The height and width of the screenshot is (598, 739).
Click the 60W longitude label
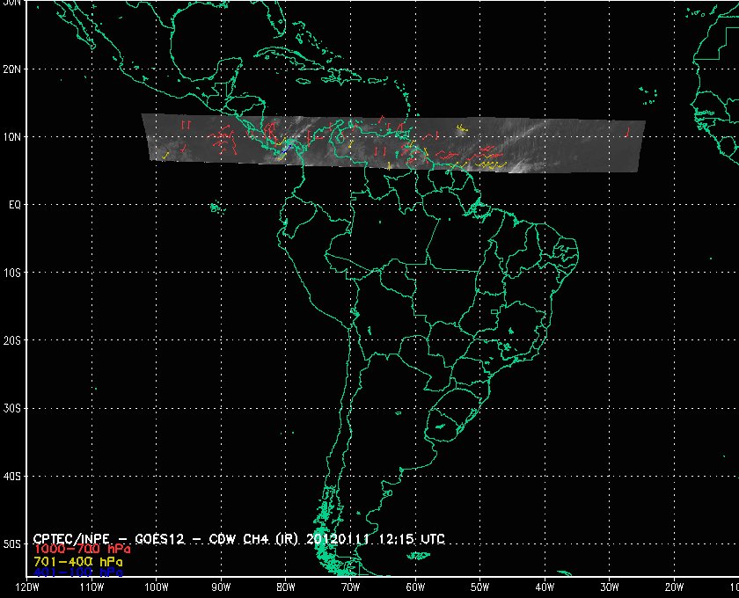(x=415, y=587)
